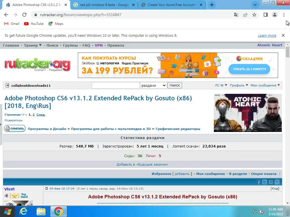Launch Internet Explorer from the taskbar

coord(24,211)
